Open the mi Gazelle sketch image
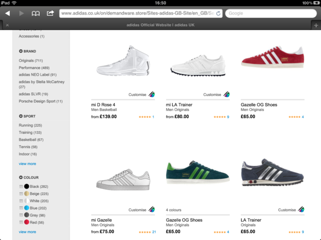 tap(123, 180)
